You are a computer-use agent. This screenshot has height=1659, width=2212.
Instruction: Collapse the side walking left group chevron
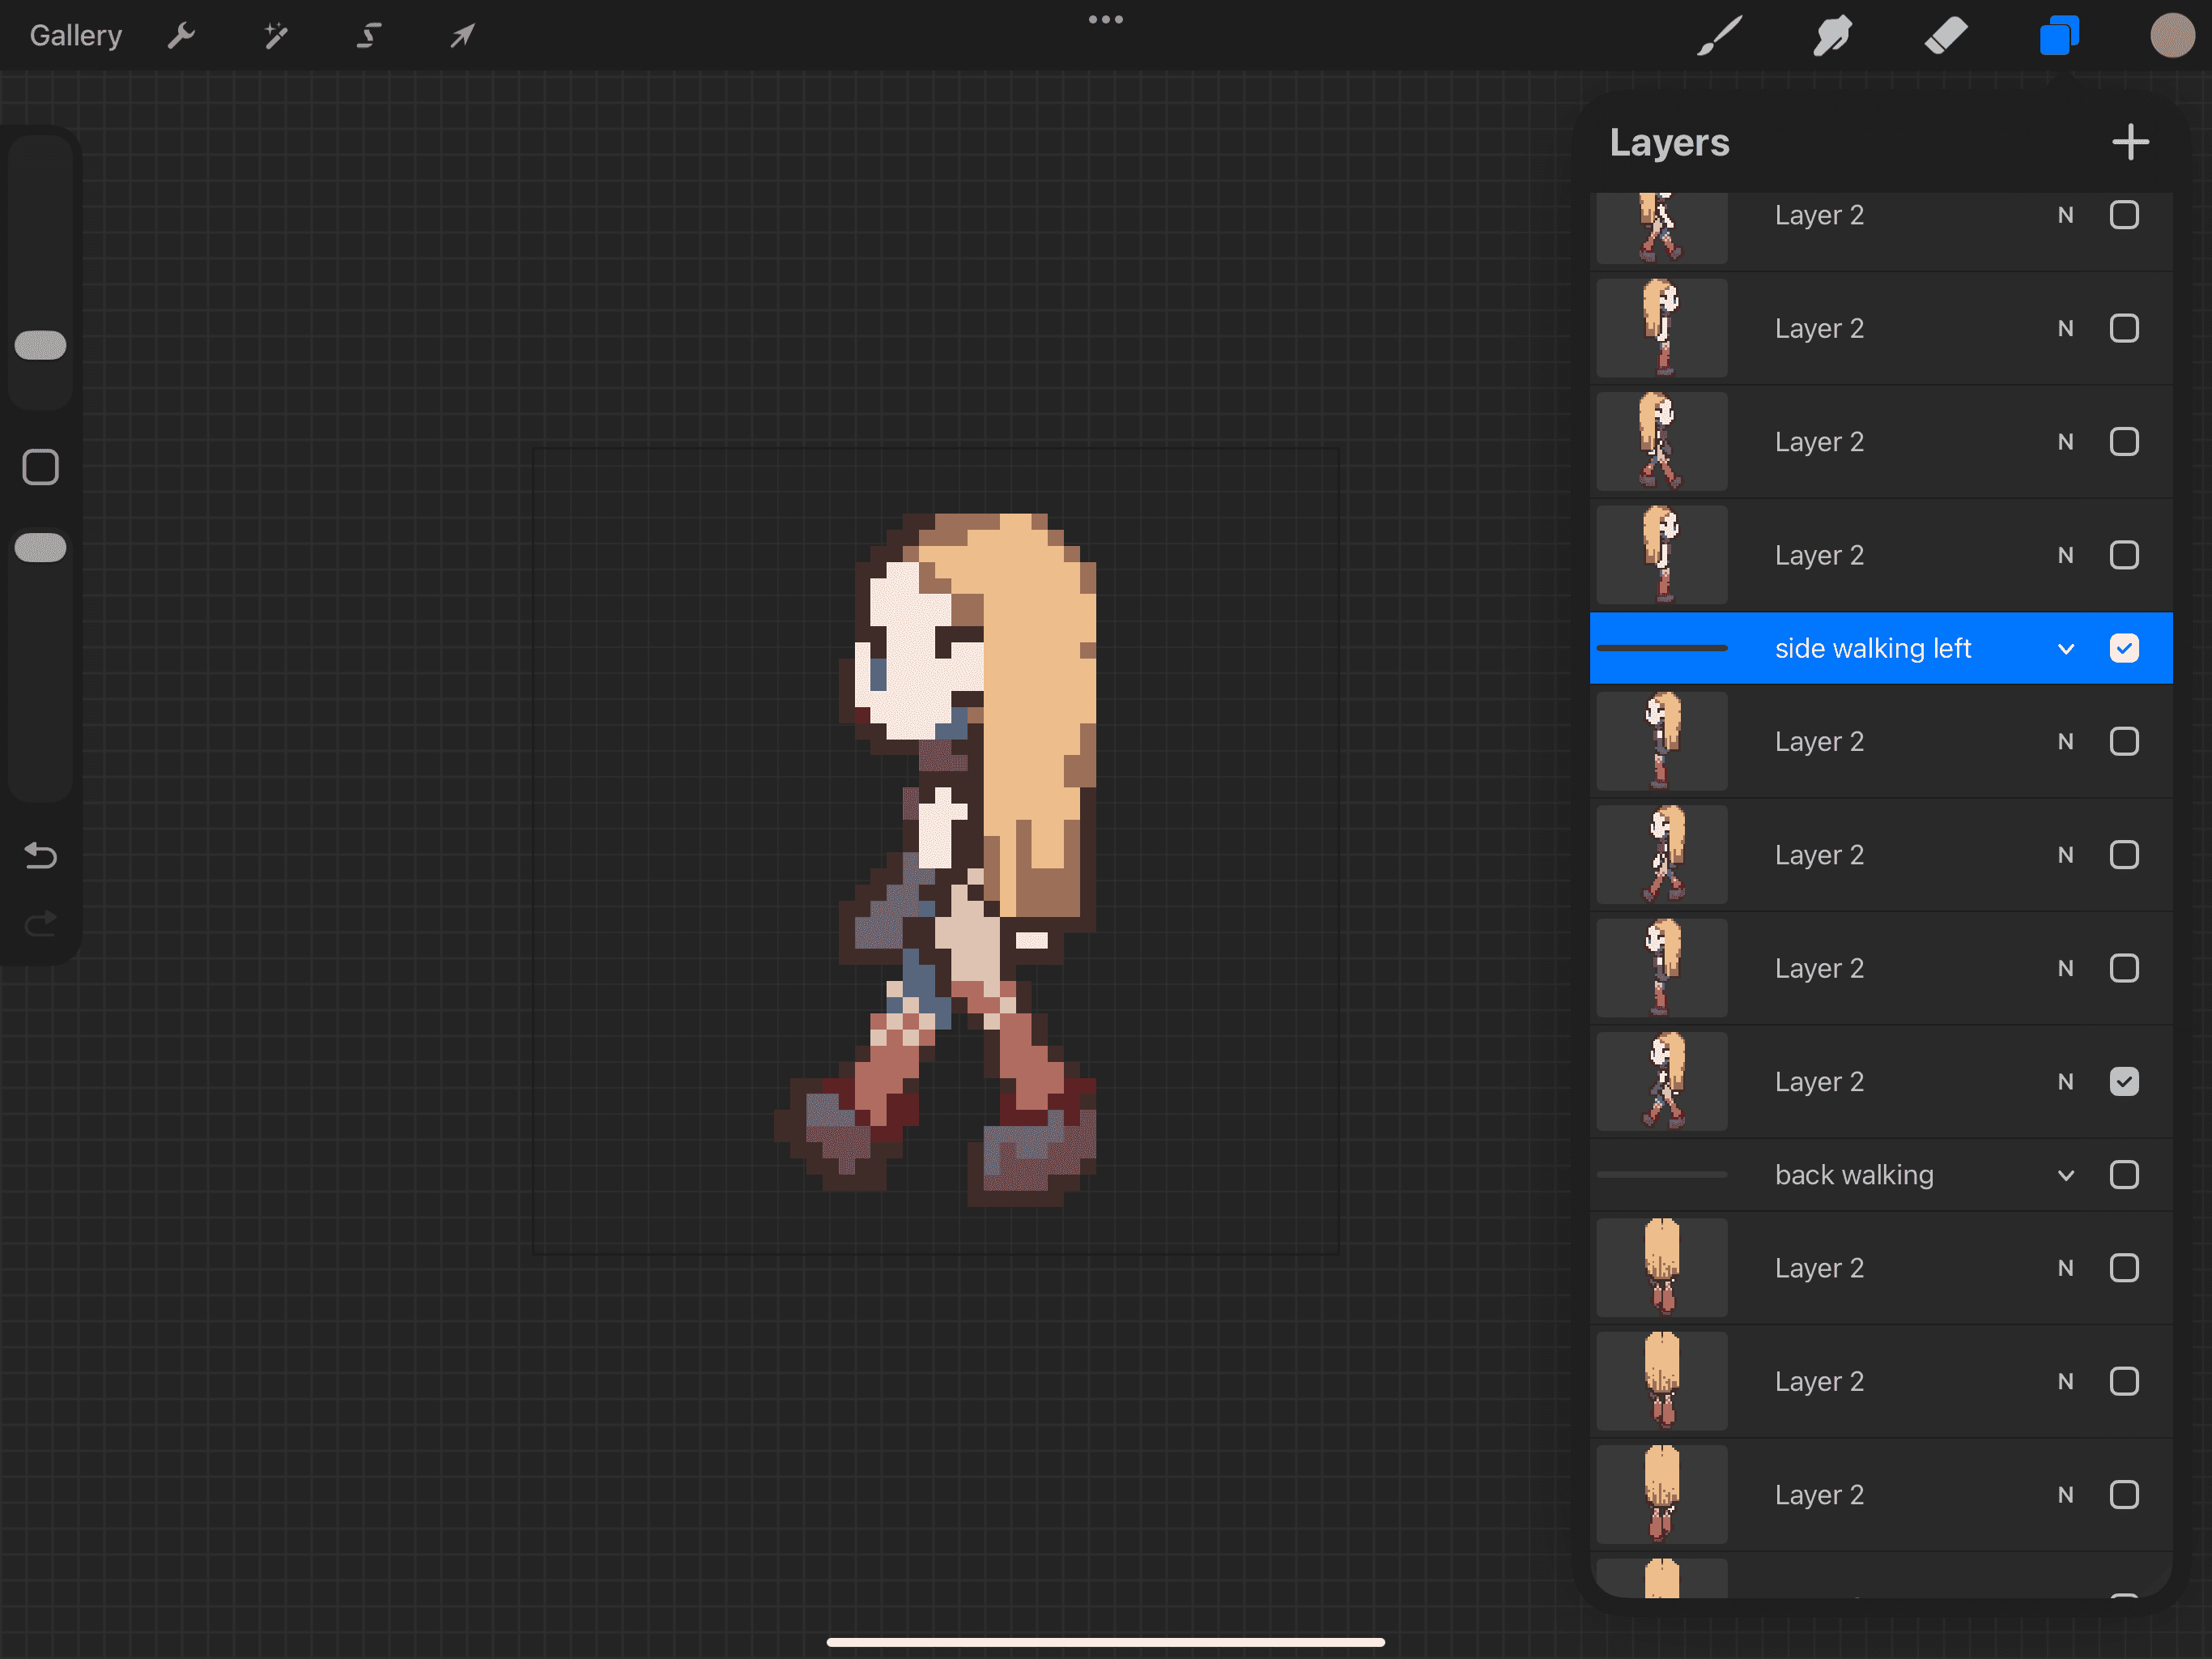[2066, 648]
